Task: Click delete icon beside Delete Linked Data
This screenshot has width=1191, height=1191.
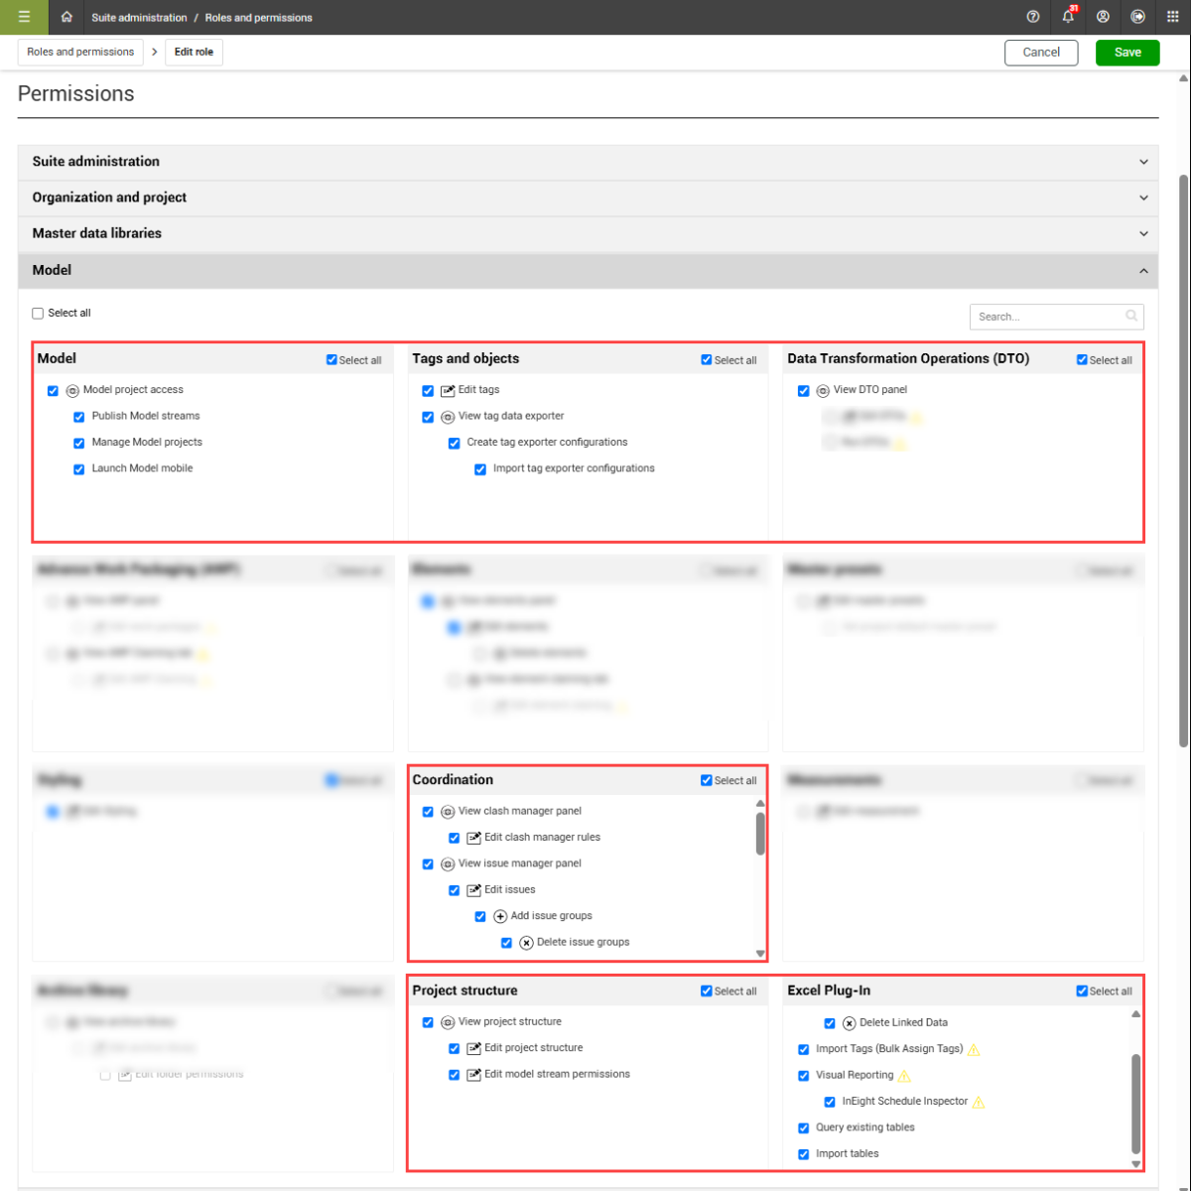Action: pyautogui.click(x=849, y=1023)
